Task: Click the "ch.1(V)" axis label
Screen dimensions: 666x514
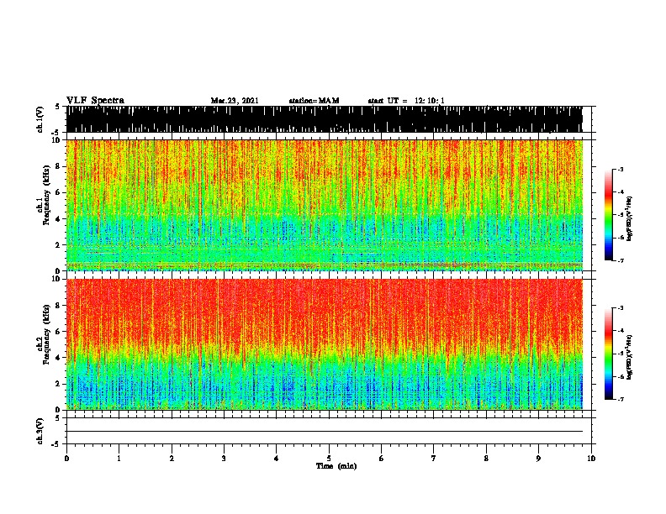Action: point(40,119)
